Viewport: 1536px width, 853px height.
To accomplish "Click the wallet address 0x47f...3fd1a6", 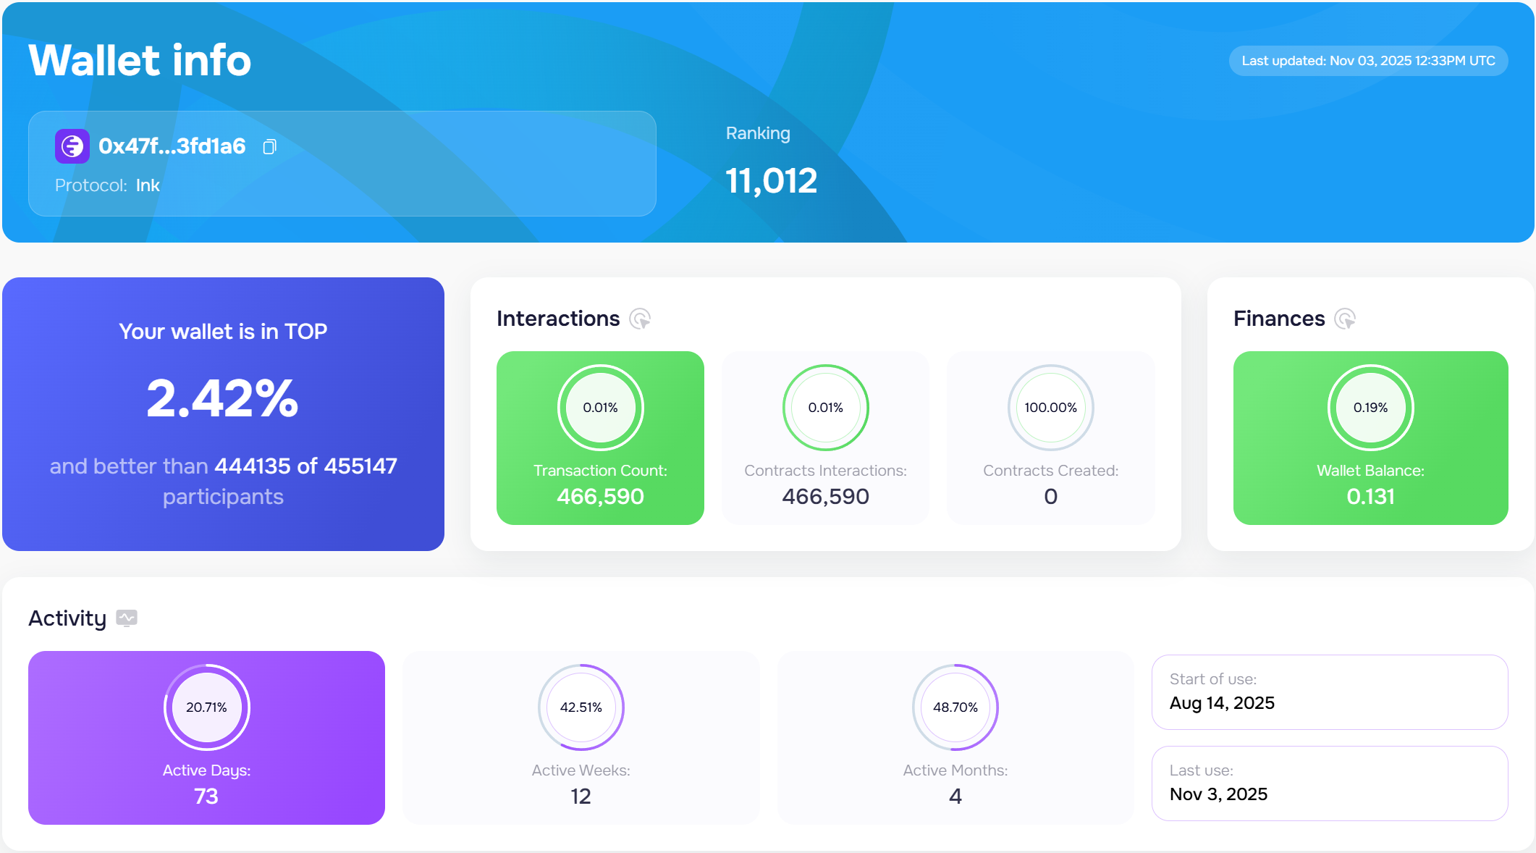I will click(x=172, y=146).
